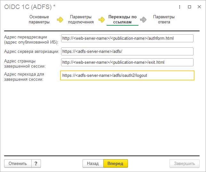Click the exit.html completed session page field
Viewport: 206px width, 172px height.
point(127,62)
